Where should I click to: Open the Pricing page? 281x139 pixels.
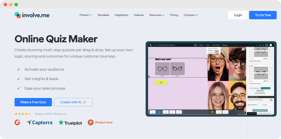[174, 15]
